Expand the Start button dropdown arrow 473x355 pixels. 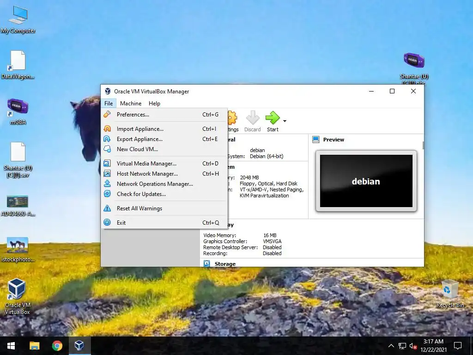click(x=285, y=121)
